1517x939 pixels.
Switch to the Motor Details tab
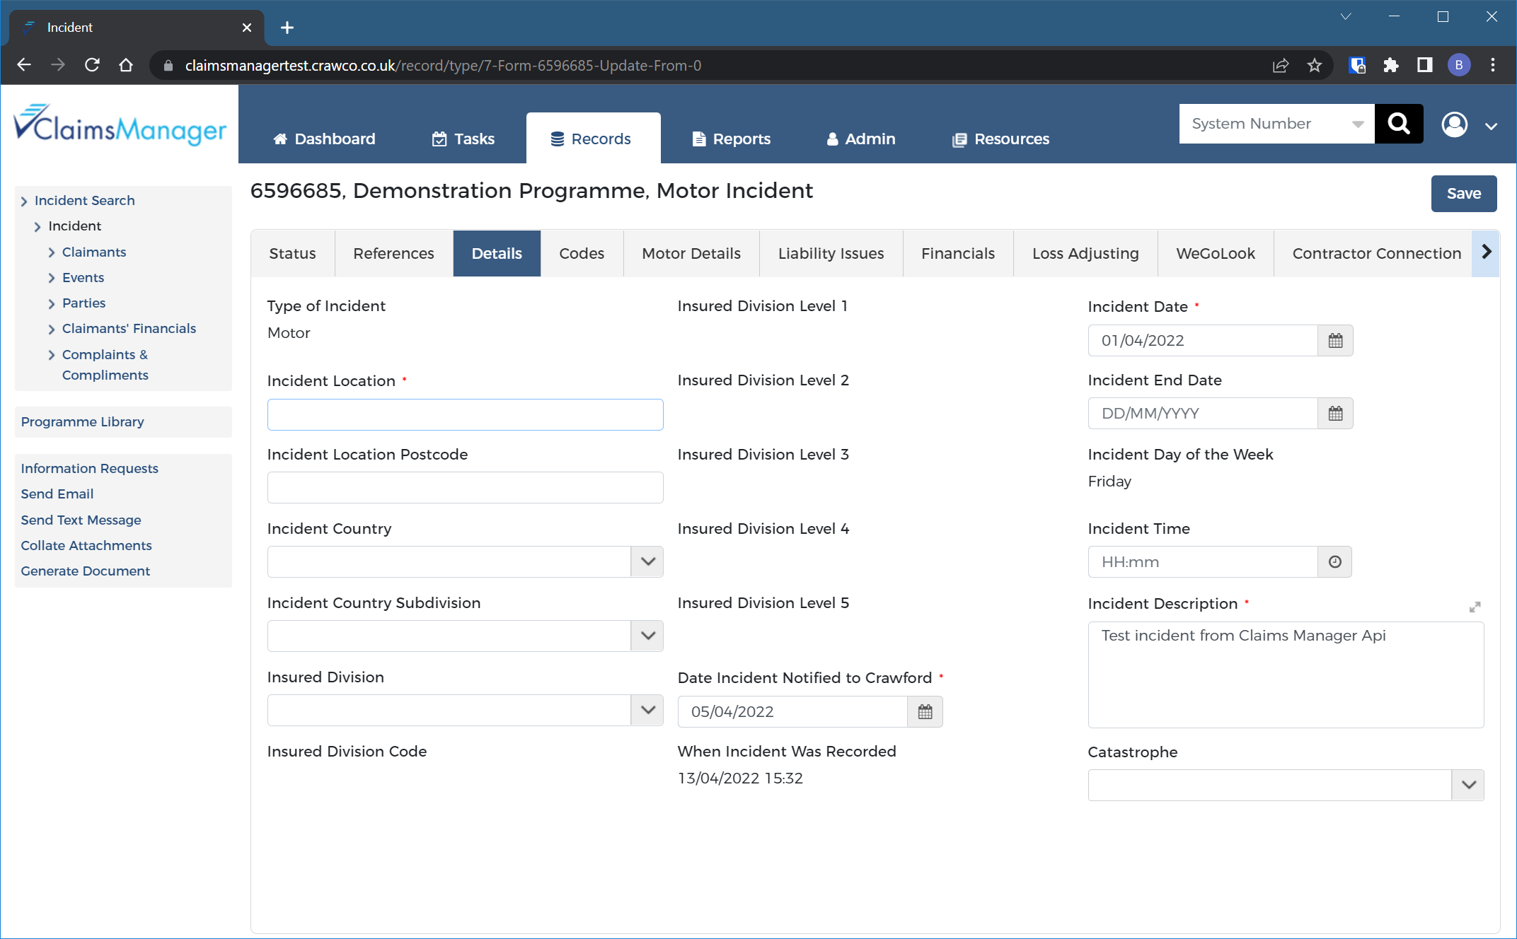(x=691, y=254)
